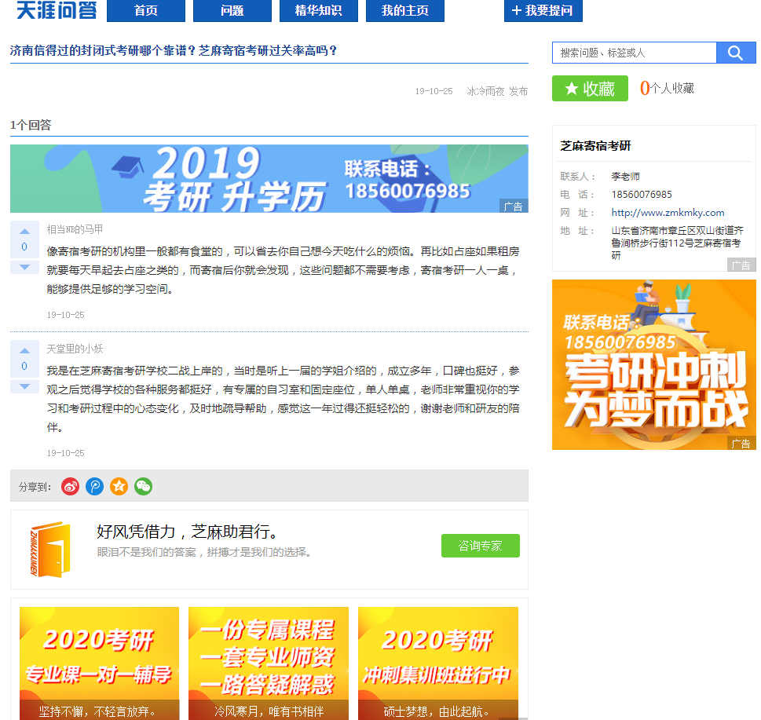This screenshot has width=761, height=720.
Task: Open the 2019 考研升学历 banner ad
Action: click(x=269, y=178)
